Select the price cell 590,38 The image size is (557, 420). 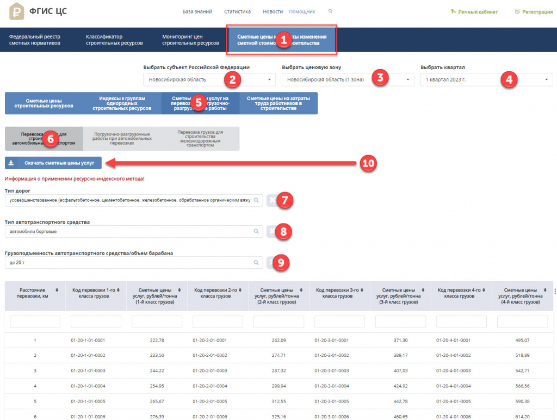click(x=522, y=401)
